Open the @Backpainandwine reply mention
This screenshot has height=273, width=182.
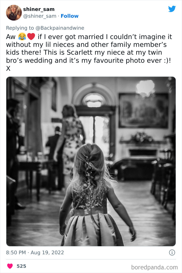tap(60, 28)
